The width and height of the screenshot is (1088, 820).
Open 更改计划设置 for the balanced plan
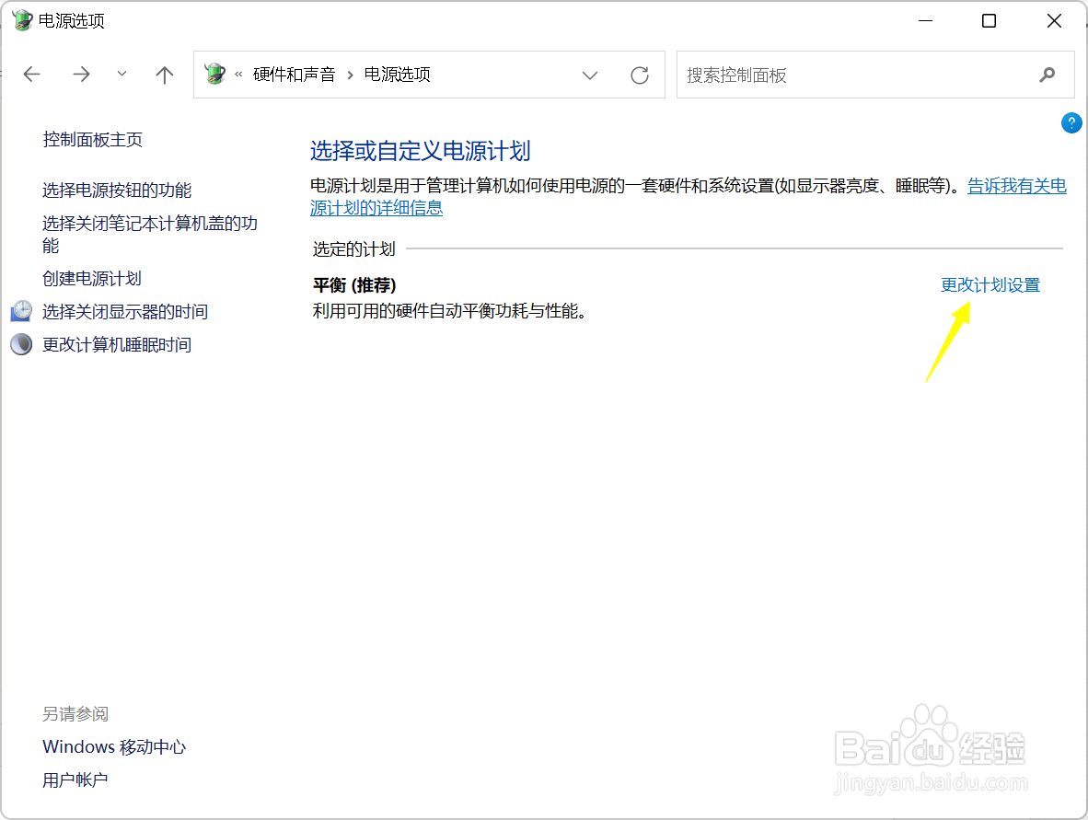(x=990, y=285)
